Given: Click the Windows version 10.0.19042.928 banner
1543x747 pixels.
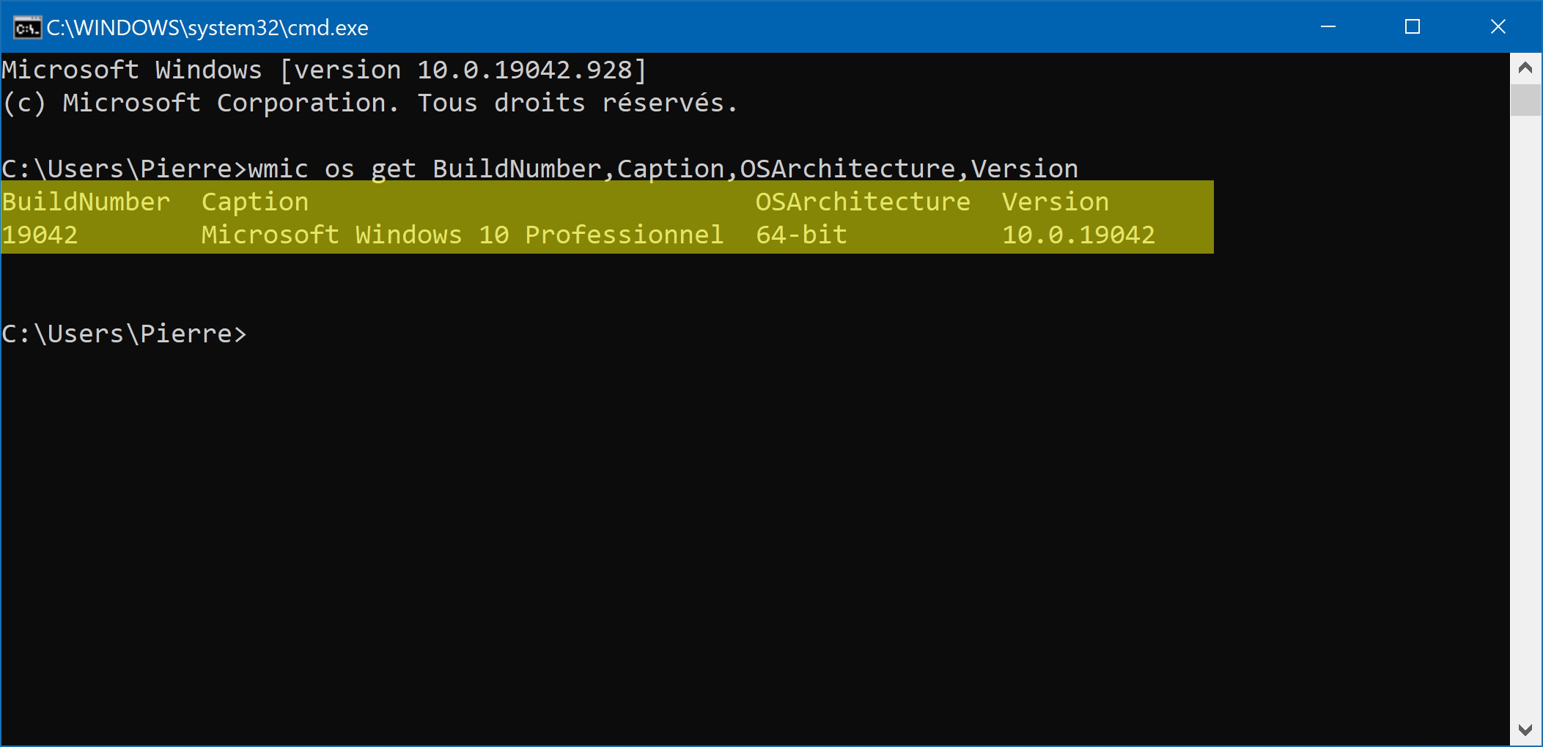Looking at the screenshot, I should pos(324,70).
